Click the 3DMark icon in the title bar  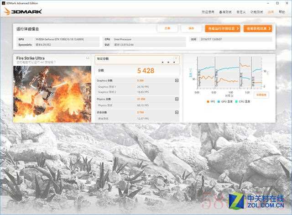(x=3, y=3)
